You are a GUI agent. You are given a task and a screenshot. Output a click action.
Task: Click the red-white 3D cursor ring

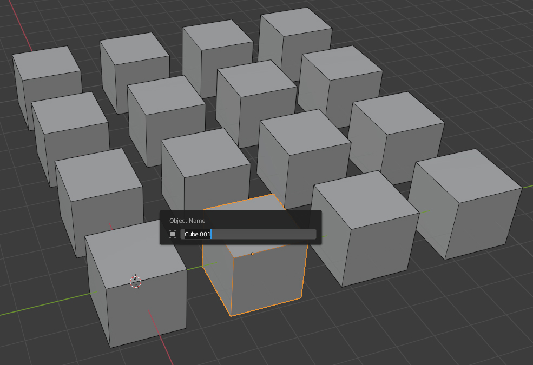136,282
